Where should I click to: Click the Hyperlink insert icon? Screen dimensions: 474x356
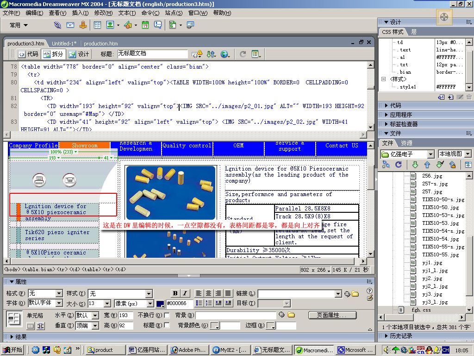coord(57,25)
